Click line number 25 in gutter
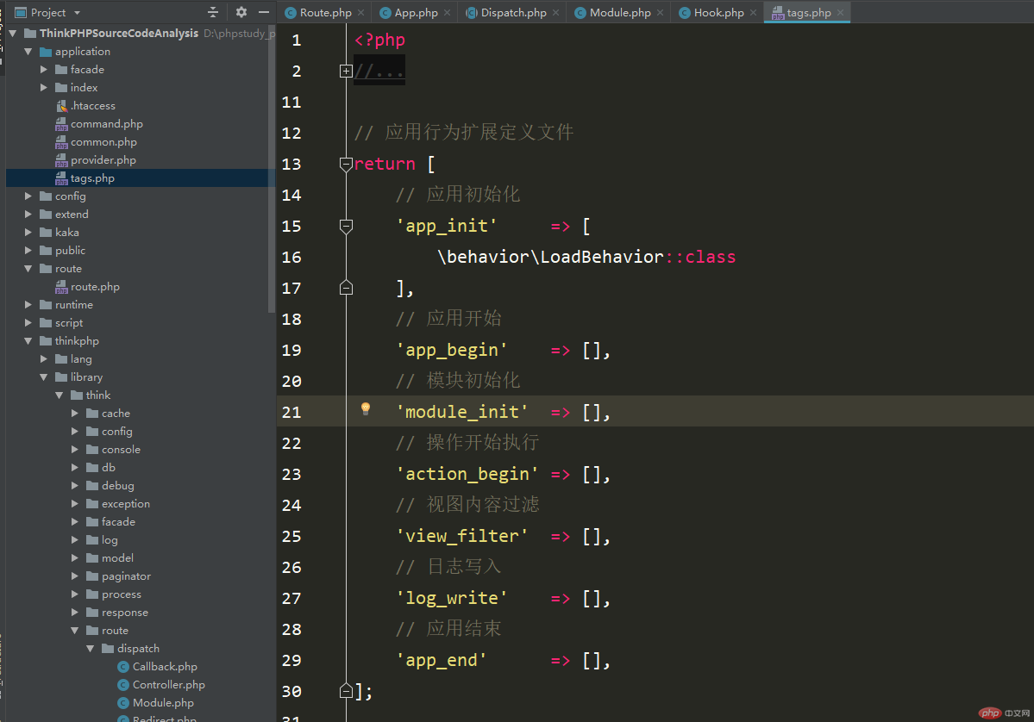1034x722 pixels. [291, 536]
